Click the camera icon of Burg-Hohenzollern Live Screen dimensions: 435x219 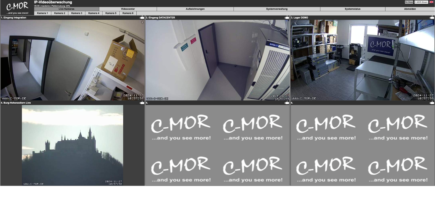(x=142, y=103)
